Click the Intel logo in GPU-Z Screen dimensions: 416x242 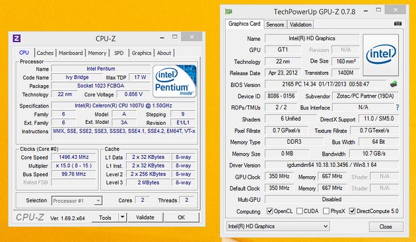[x=381, y=55]
